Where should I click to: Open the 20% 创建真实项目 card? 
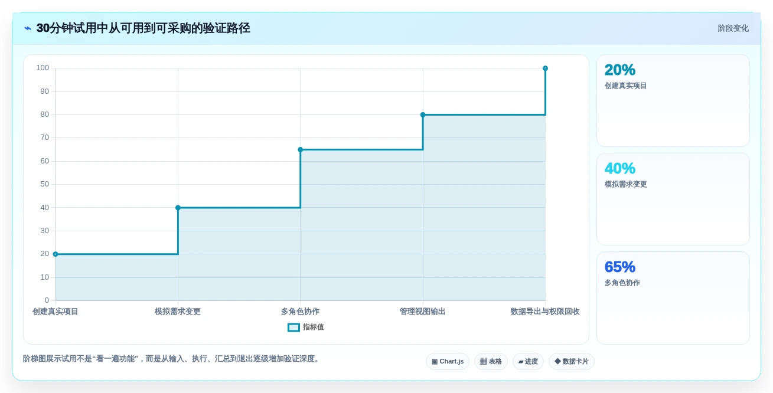click(x=673, y=101)
